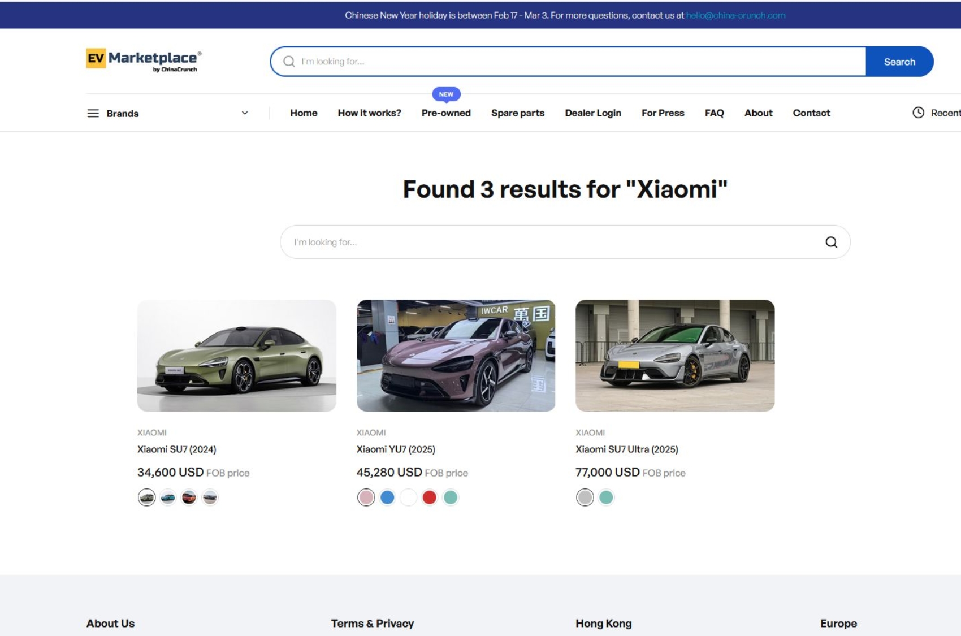Select the teal swatch for SU7 Ultra

click(x=606, y=497)
